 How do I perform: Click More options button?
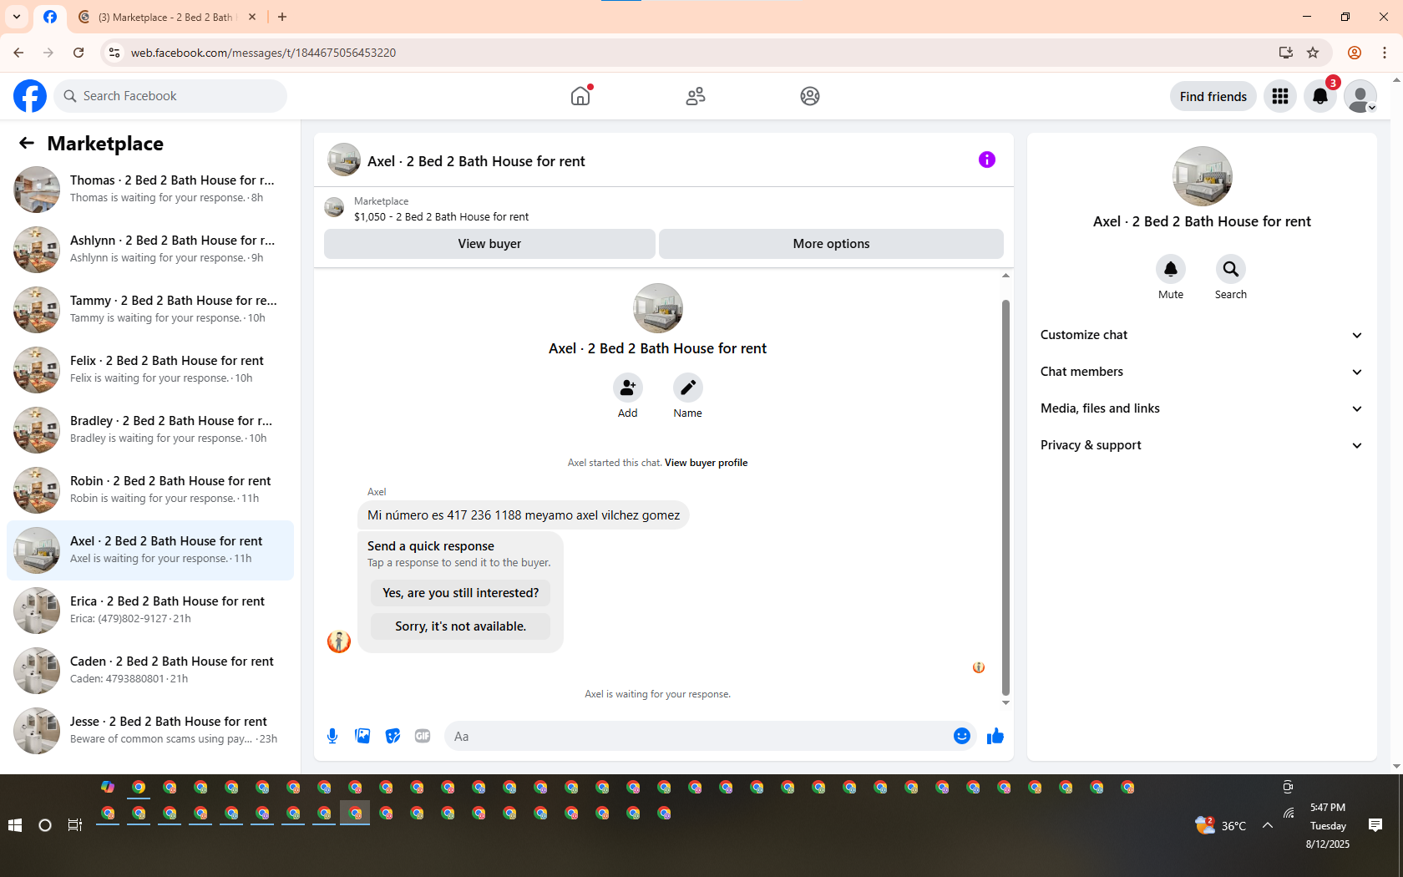click(x=831, y=244)
